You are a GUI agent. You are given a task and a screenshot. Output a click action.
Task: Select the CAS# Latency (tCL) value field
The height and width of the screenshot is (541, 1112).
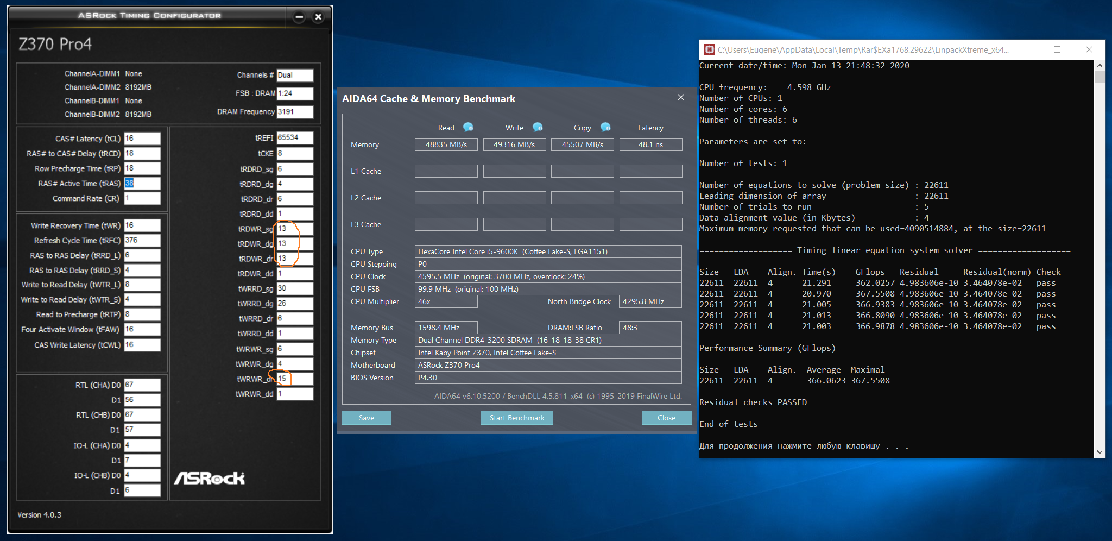[142, 139]
